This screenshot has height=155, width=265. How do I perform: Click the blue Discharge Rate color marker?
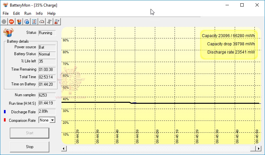[5, 112]
